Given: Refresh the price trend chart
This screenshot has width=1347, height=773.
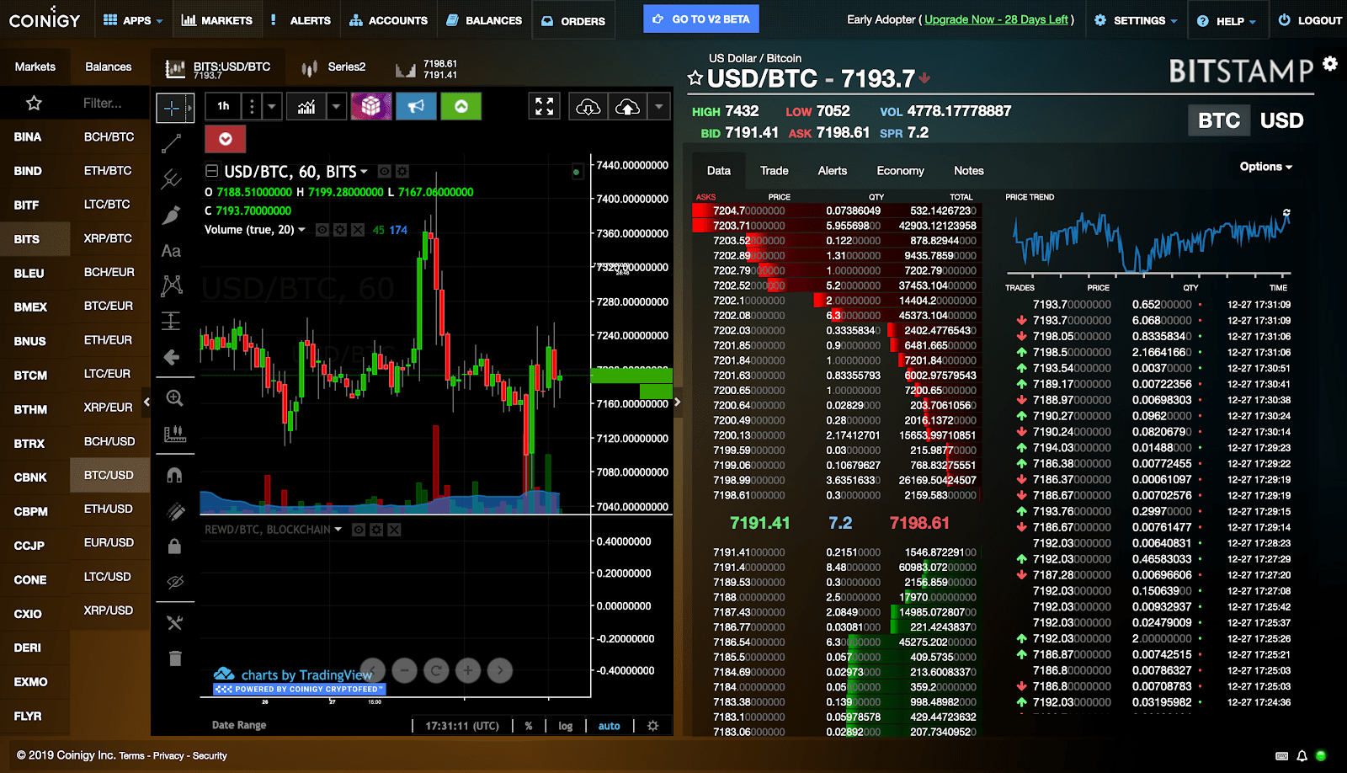Looking at the screenshot, I should (x=1286, y=213).
